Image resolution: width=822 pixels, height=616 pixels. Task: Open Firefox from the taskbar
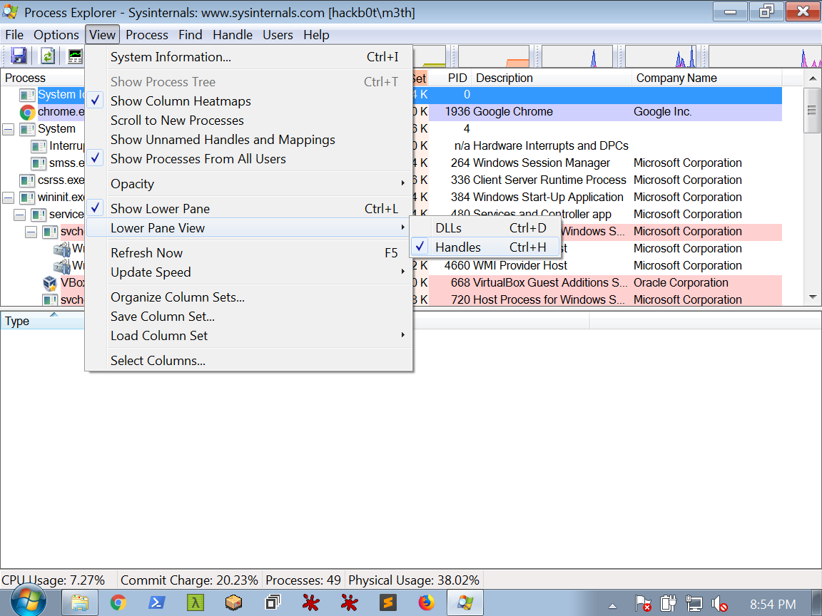tap(426, 603)
